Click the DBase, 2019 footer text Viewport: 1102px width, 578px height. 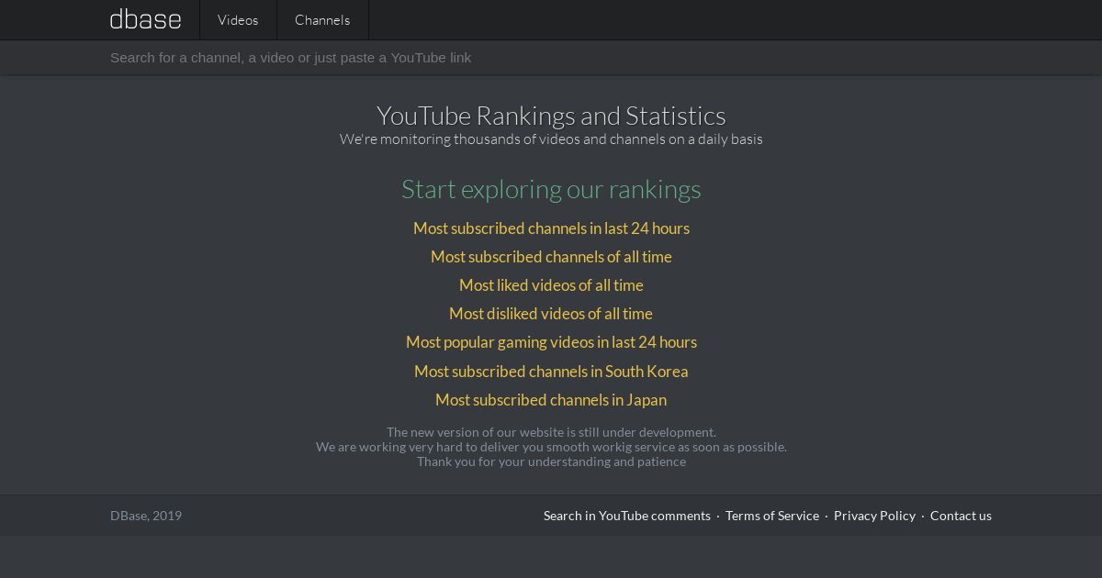tap(146, 516)
